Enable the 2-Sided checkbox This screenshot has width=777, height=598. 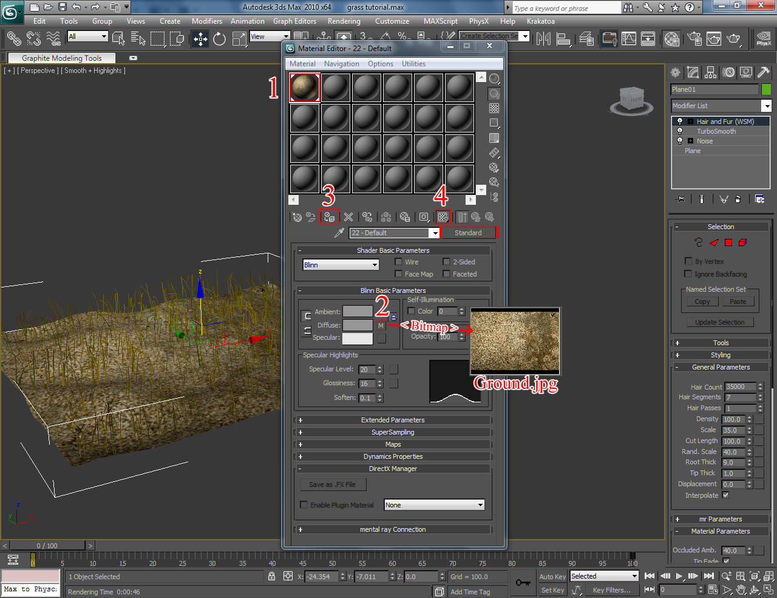coord(446,261)
